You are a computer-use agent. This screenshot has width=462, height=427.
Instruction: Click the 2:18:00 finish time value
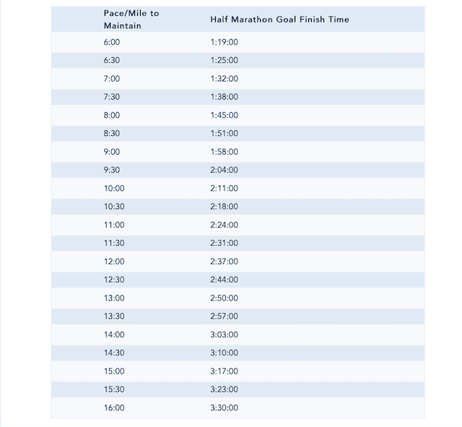click(x=225, y=207)
